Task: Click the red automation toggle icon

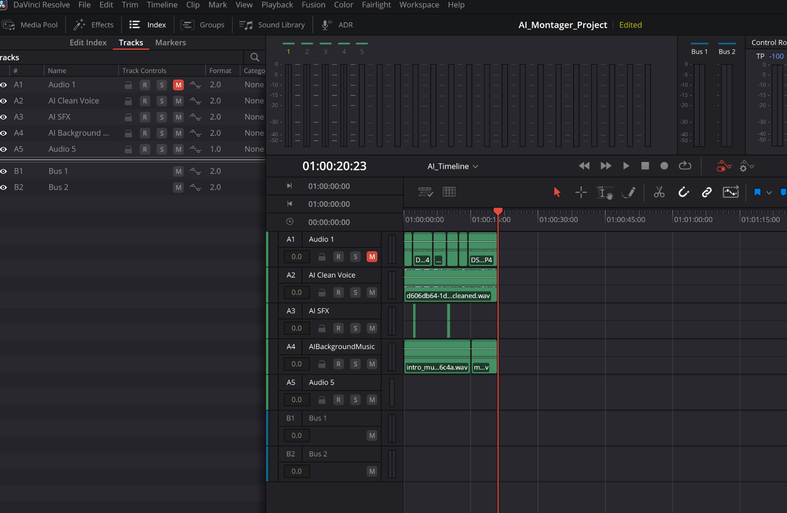Action: pos(724,166)
